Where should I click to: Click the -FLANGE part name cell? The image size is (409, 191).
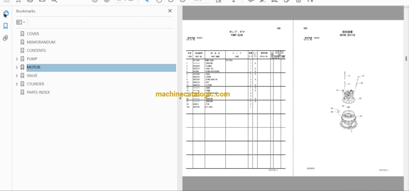pos(209,66)
